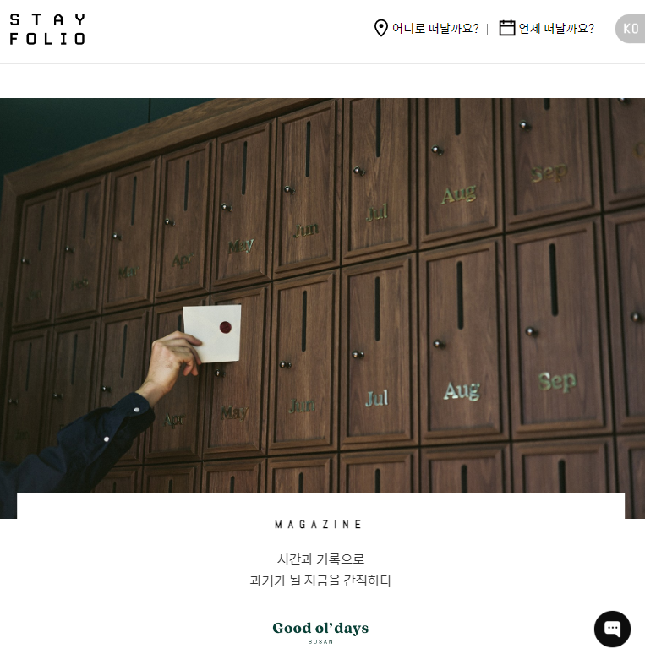Open the 언제 떠날까요? date picker
Screen dimensions: 645x654
pyautogui.click(x=556, y=29)
